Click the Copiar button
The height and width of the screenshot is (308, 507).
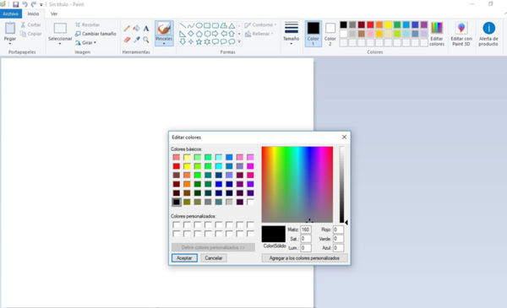coord(30,34)
